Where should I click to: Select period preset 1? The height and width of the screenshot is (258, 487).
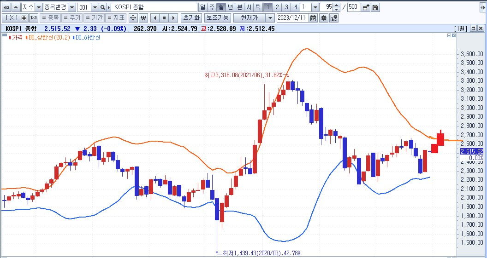click(268, 7)
